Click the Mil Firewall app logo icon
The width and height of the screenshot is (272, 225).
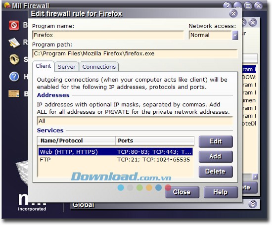coord(7,5)
